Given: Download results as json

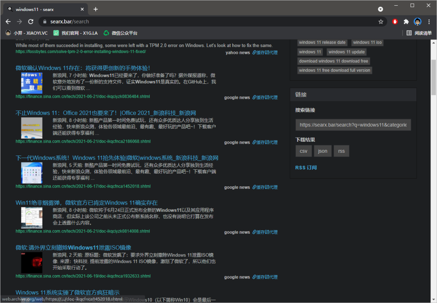Looking at the screenshot, I should [x=322, y=151].
